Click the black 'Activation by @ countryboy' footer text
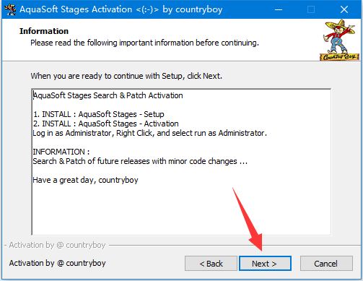Screen dimensions: 363x281 click(x=58, y=263)
